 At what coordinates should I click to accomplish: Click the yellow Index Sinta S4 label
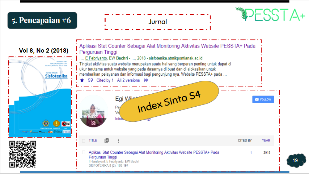[169, 103]
